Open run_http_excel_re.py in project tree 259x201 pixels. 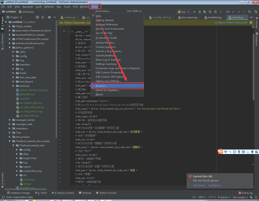coord(31,111)
